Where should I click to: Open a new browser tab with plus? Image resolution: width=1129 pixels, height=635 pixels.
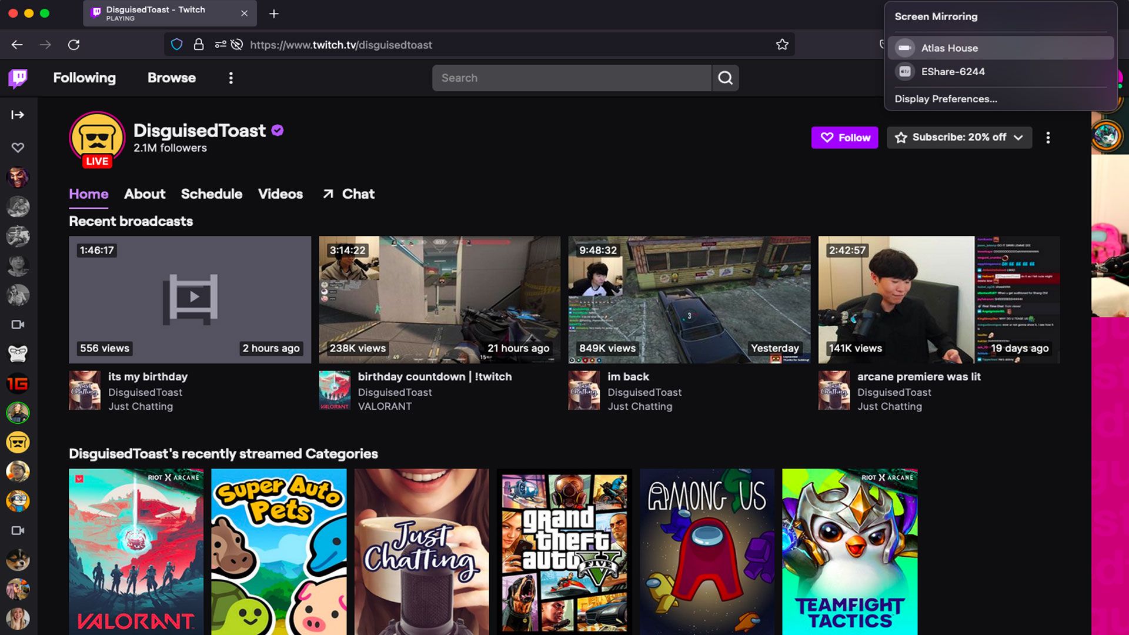(274, 14)
